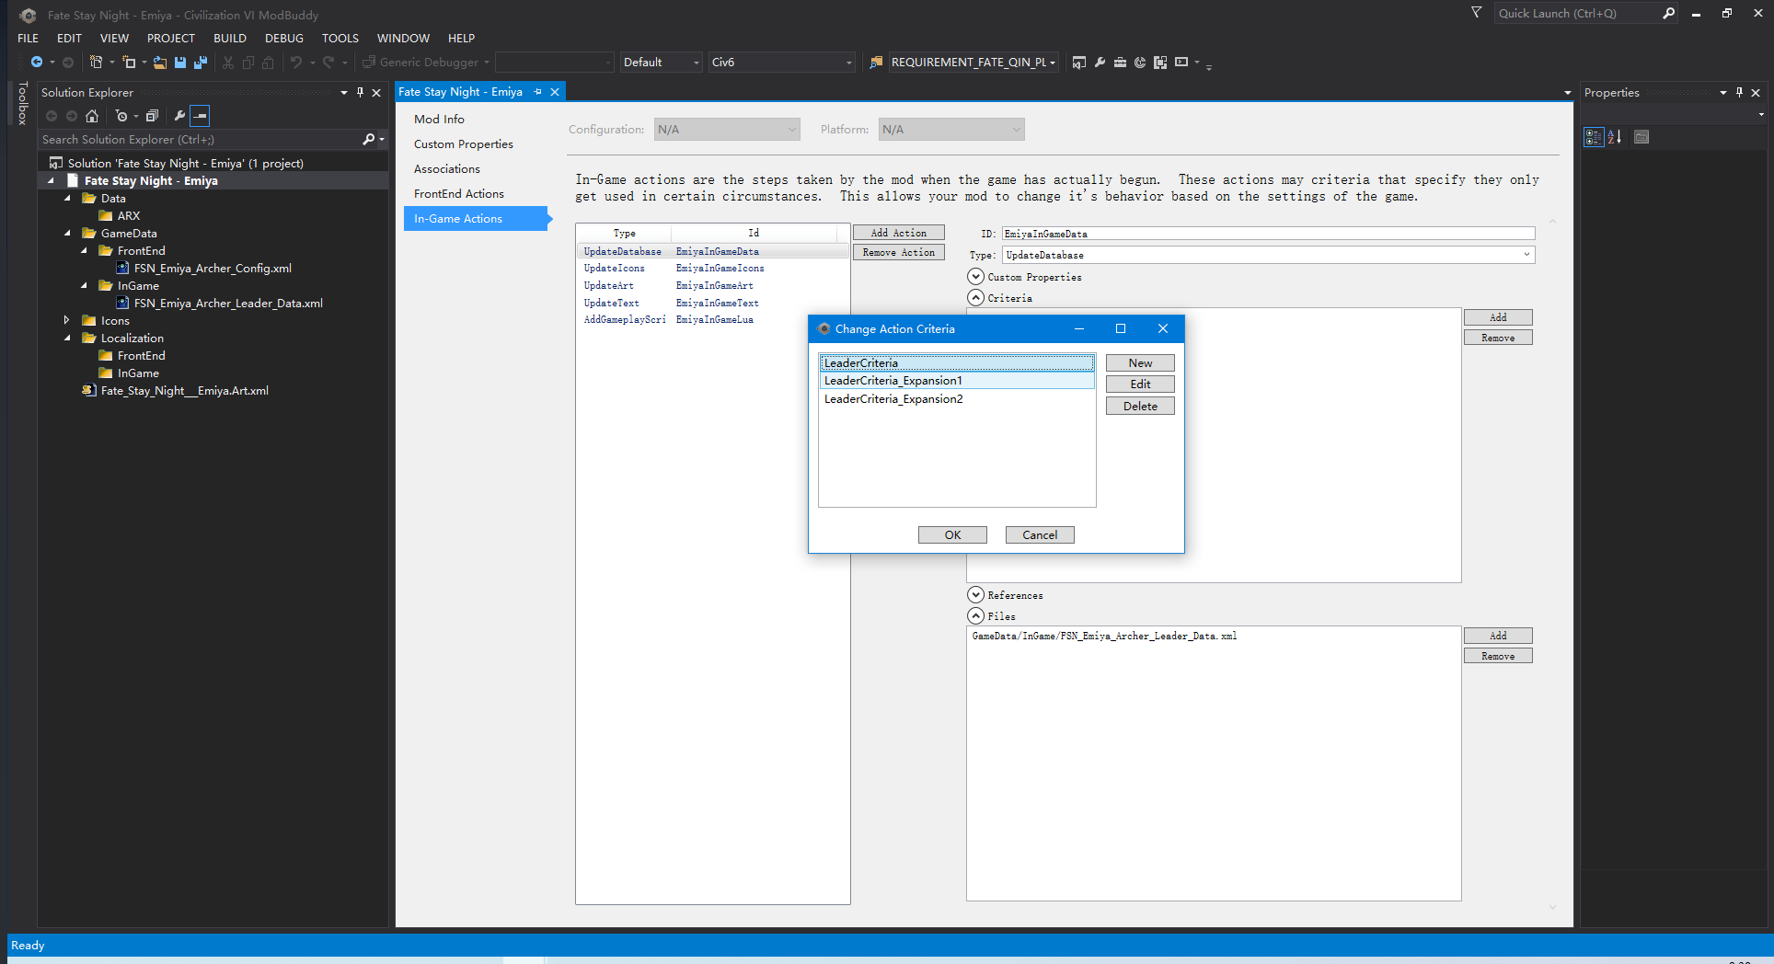Collapse the GameData folder node
1774x964 pixels.
coord(67,234)
